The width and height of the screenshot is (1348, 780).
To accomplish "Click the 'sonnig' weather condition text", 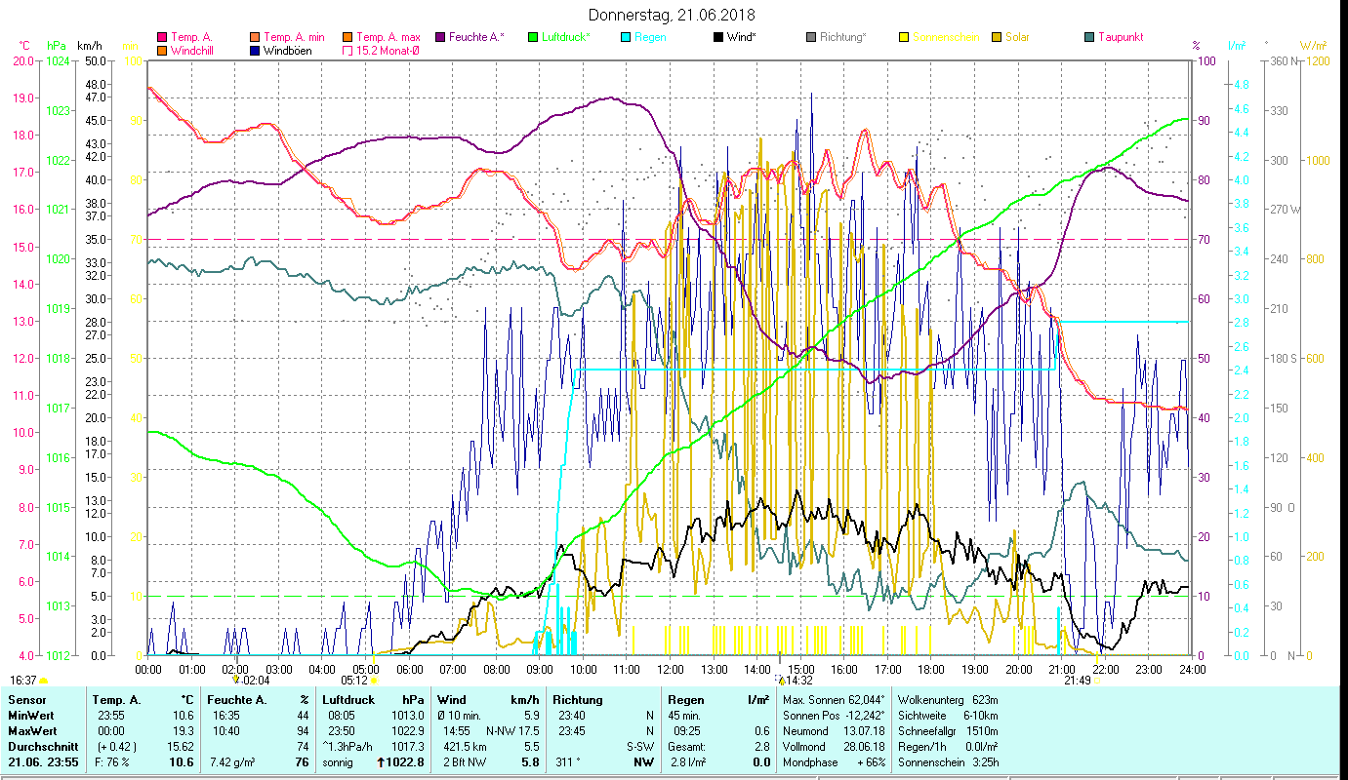I will coord(338,762).
